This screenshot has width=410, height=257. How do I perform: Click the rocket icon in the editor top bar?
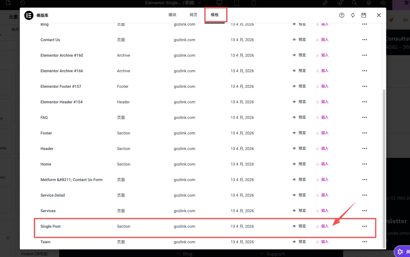(325, 3)
